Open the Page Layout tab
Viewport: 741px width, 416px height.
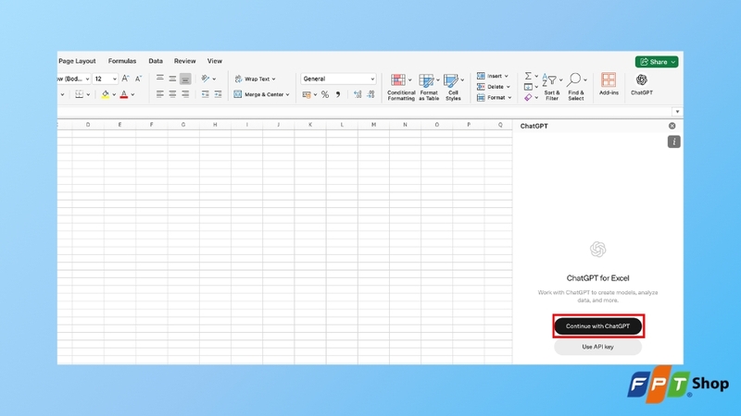pos(77,61)
